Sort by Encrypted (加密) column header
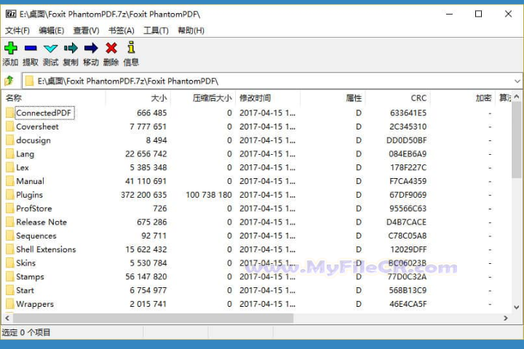The width and height of the screenshot is (524, 349). click(462, 98)
